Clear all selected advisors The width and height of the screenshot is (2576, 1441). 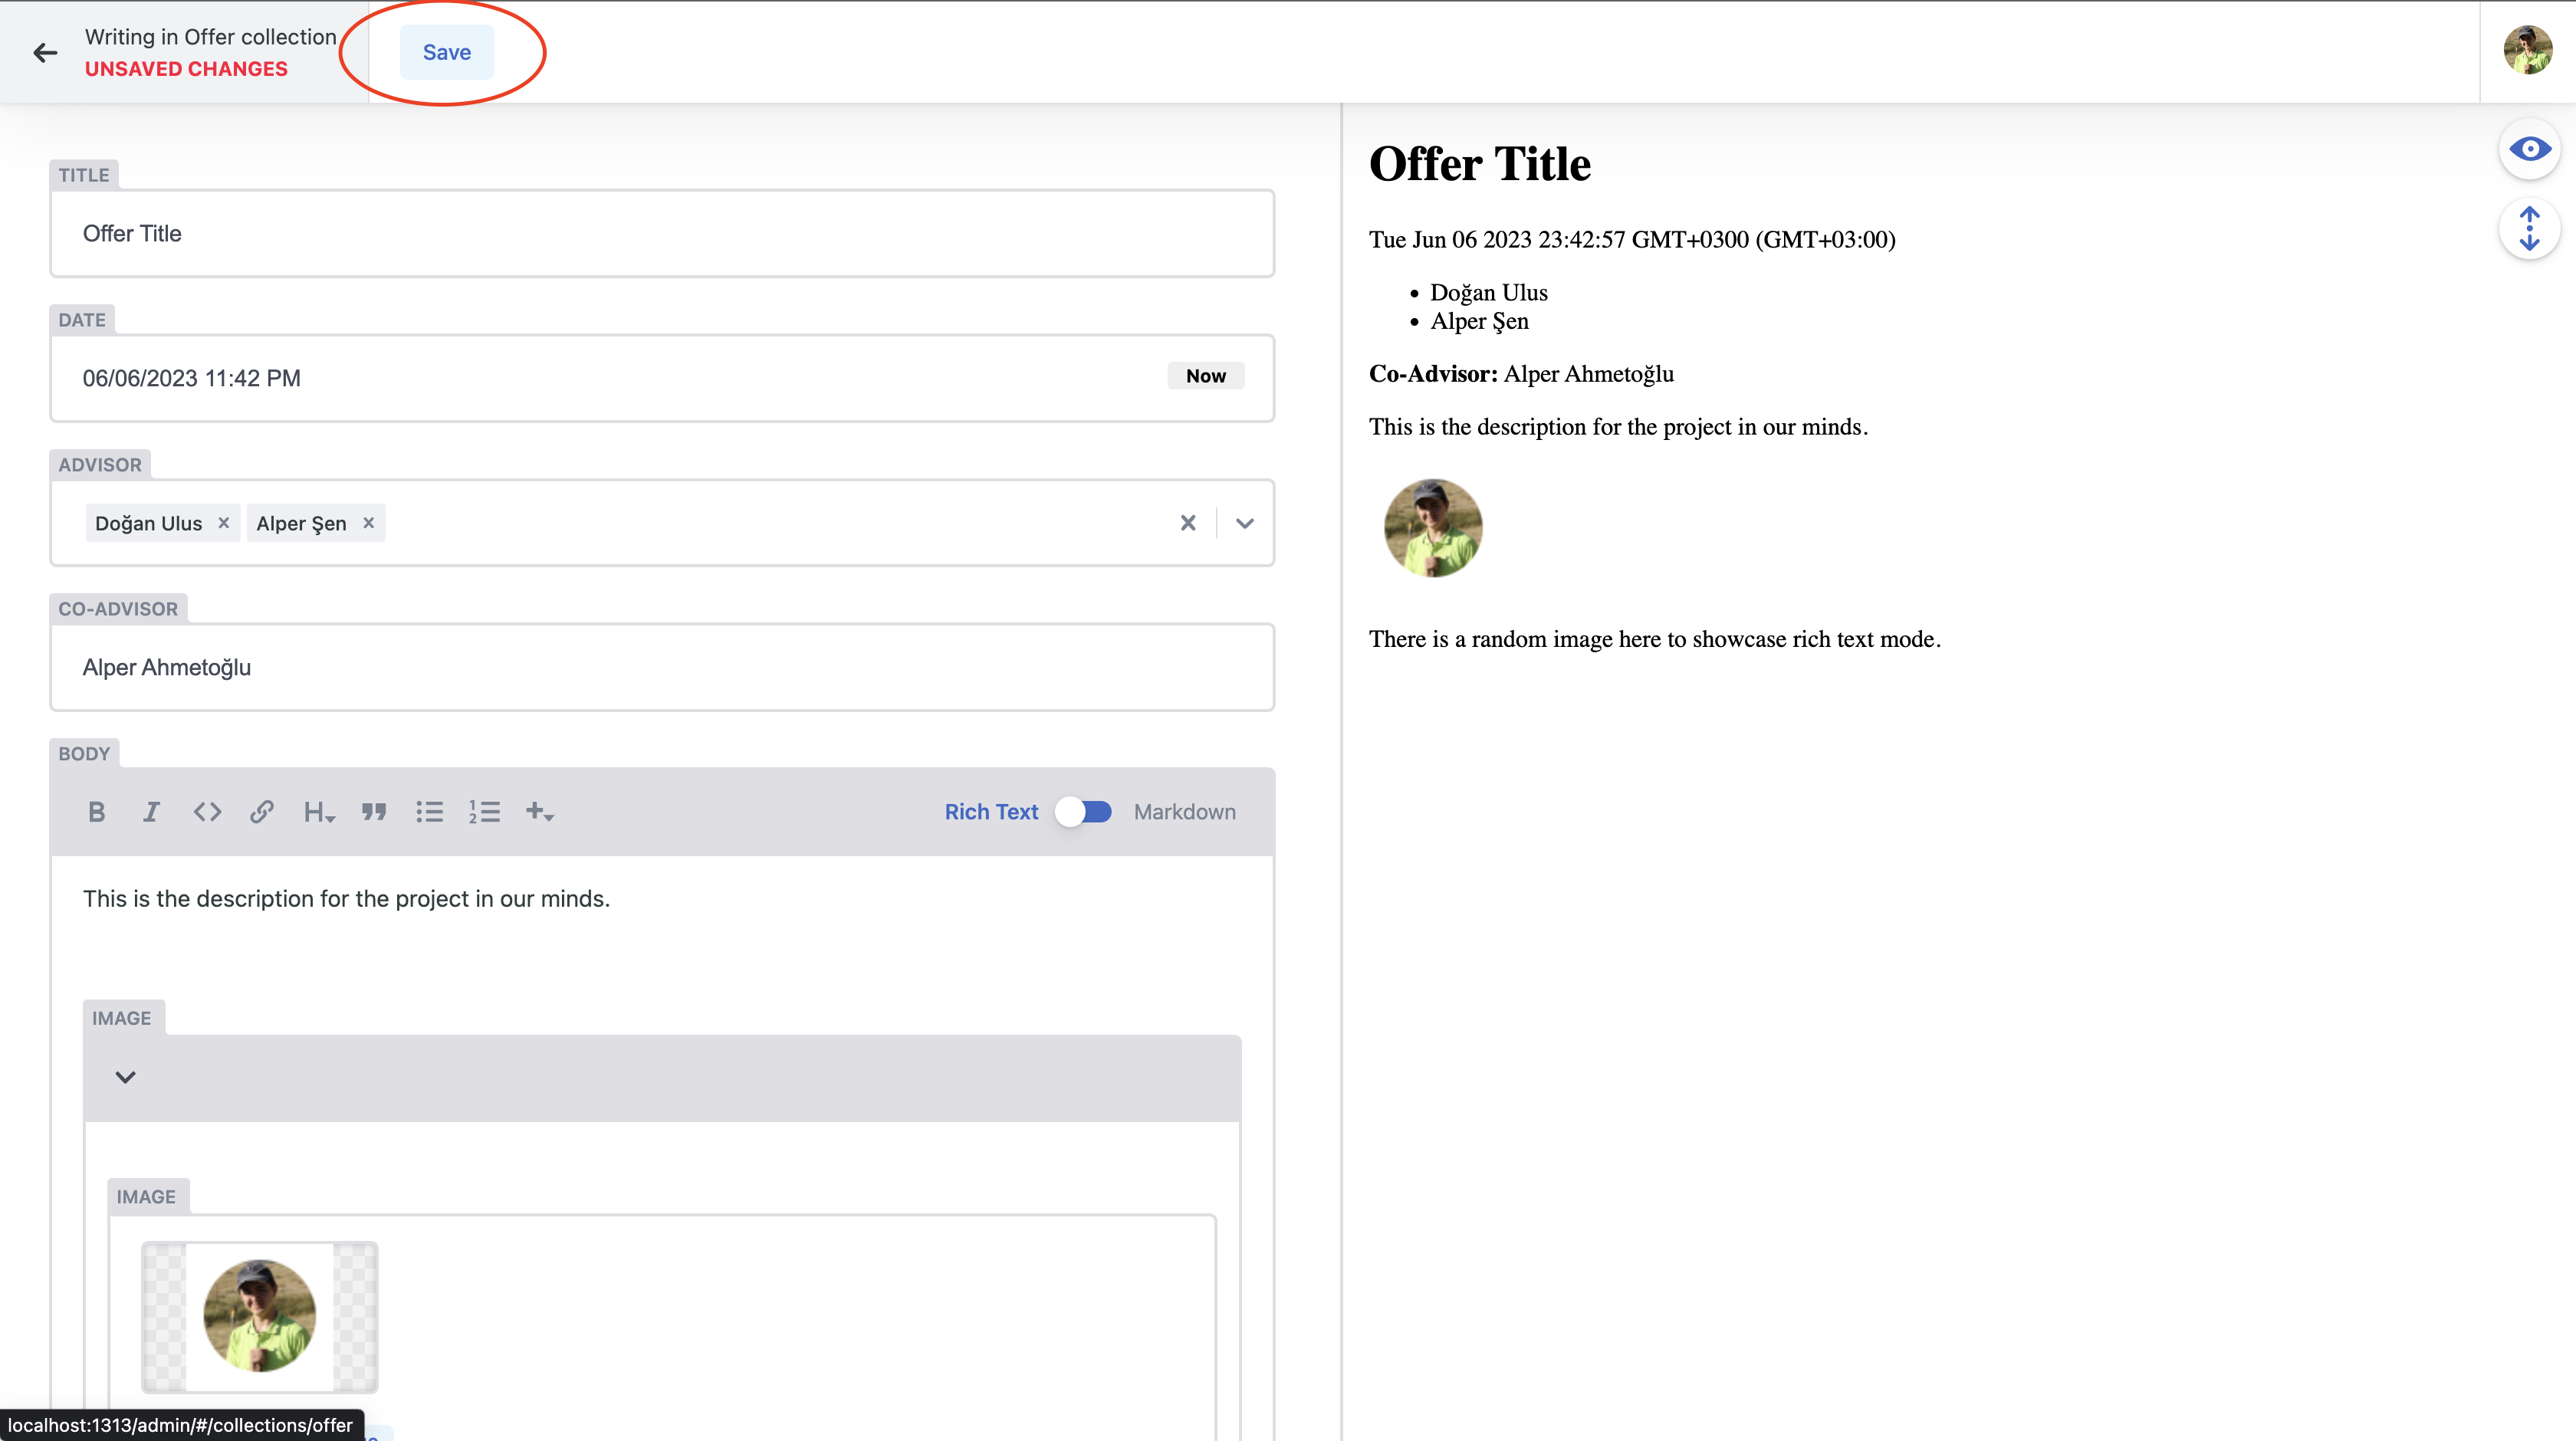click(1187, 523)
